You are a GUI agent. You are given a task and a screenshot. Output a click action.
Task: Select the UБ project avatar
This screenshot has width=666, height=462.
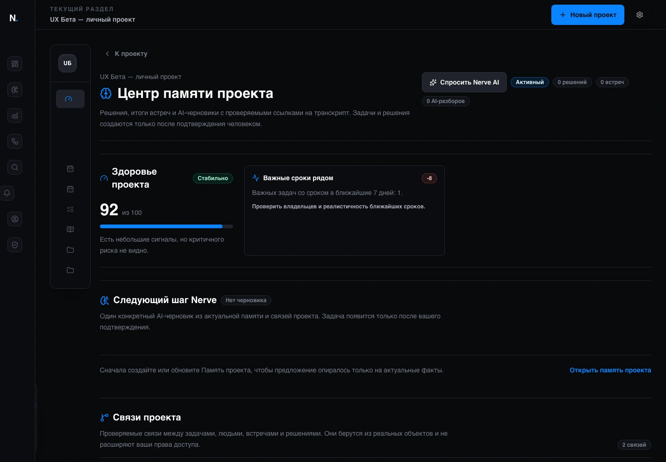point(68,63)
